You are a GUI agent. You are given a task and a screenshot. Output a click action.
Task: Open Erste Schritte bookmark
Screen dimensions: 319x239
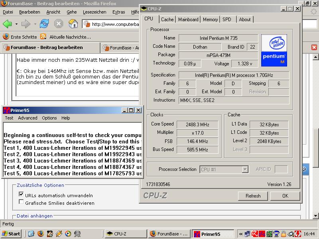point(20,37)
